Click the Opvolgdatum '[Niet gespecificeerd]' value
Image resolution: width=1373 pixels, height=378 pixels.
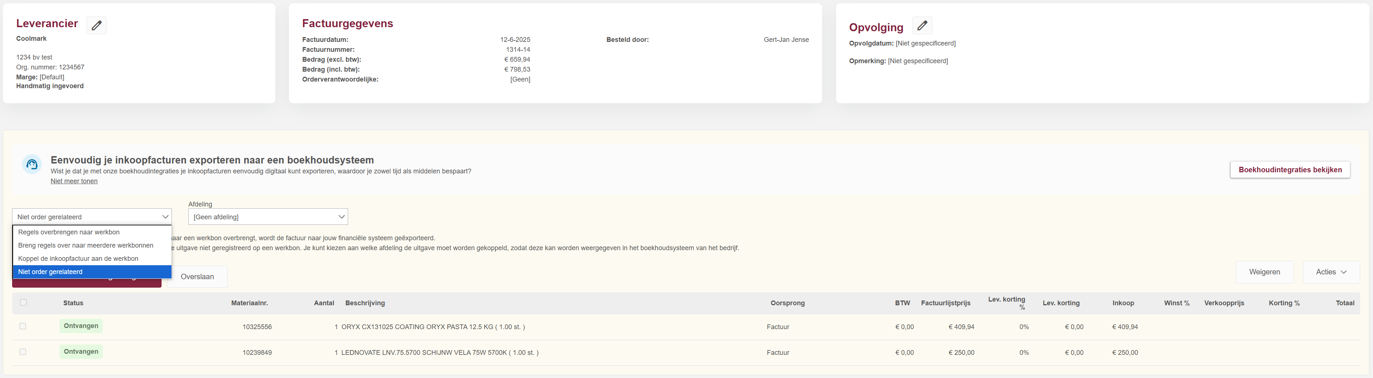point(925,43)
